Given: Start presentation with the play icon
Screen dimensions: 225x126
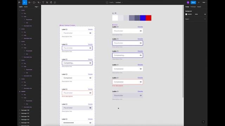Looking at the screenshot, I should click(199, 2).
